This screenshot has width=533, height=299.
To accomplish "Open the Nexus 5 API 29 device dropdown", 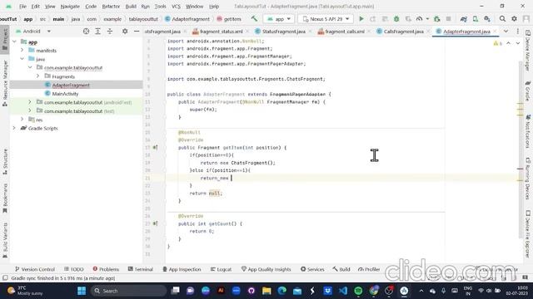I will 326,19.
